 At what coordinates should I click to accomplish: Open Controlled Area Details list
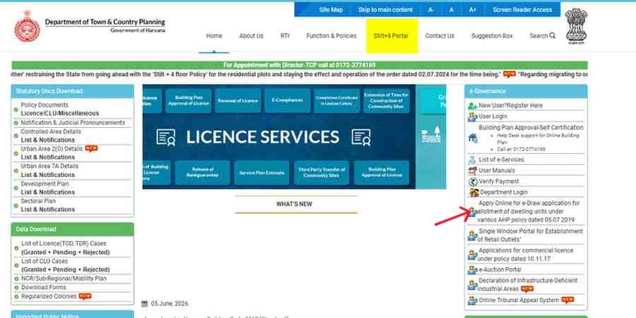click(51, 136)
